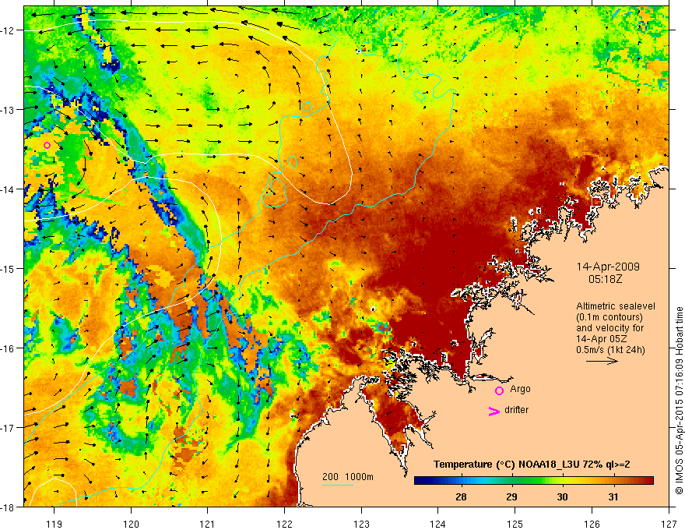
Task: Click the latitude axis label -15
Action: click(9, 268)
